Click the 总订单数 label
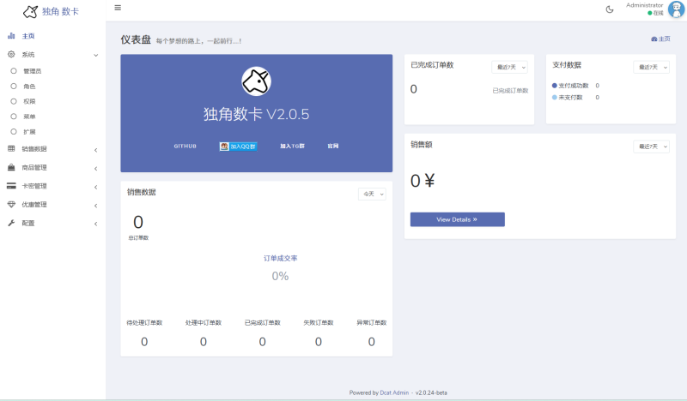This screenshot has height=401, width=687. [x=138, y=238]
